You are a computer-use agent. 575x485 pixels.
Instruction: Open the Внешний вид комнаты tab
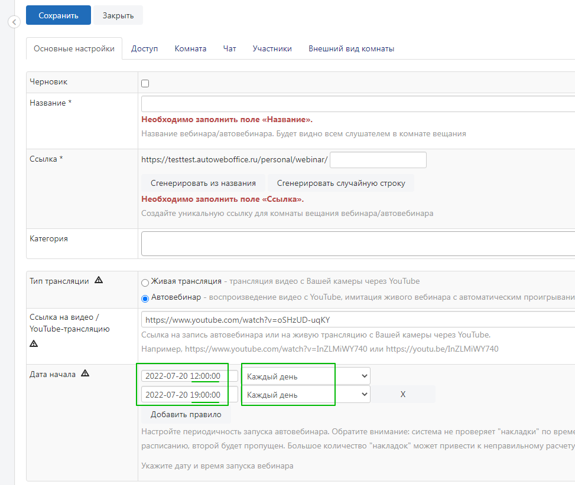point(351,49)
